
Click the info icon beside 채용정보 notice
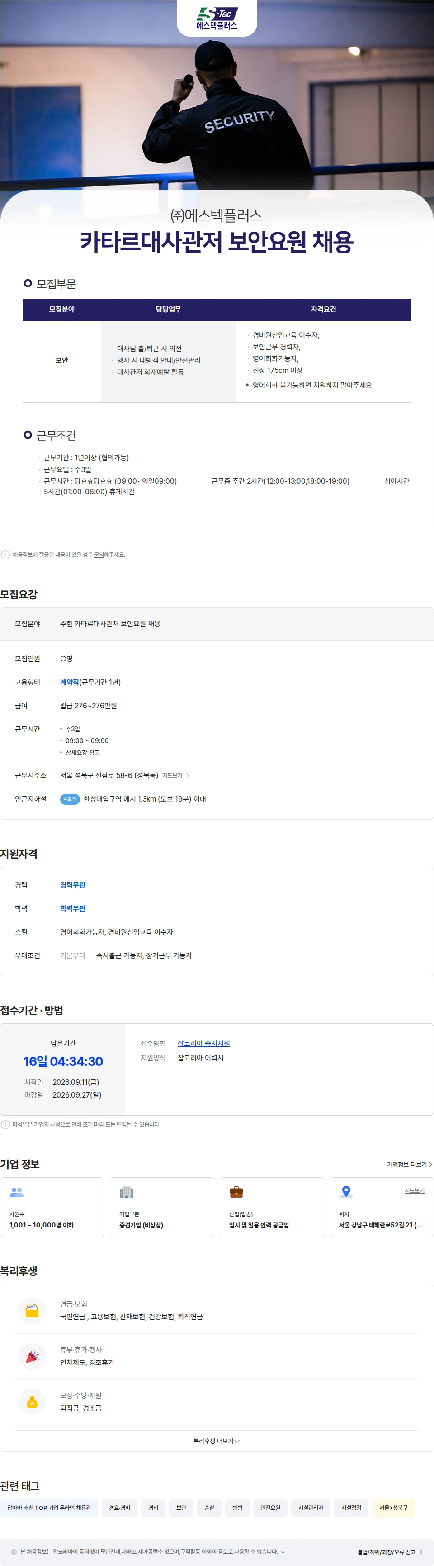point(5,554)
